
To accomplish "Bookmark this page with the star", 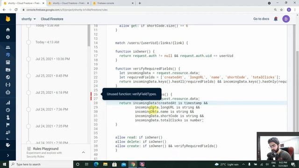I will click(x=281, y=10).
